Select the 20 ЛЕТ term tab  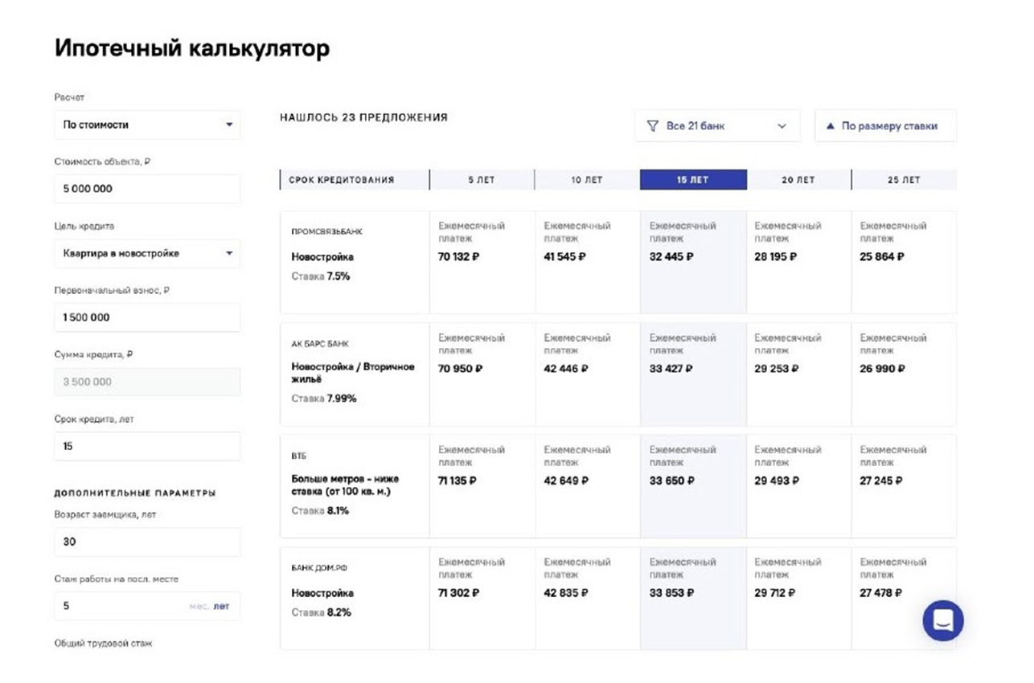(x=798, y=180)
